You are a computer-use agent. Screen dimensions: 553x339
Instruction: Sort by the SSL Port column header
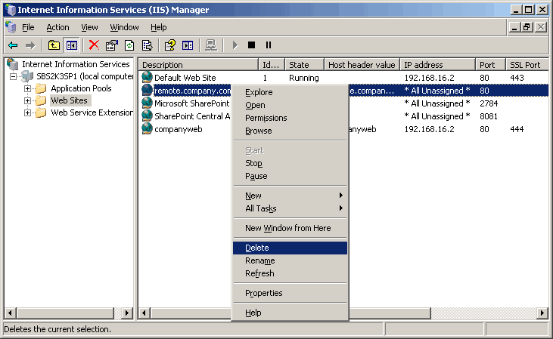pyautogui.click(x=527, y=65)
